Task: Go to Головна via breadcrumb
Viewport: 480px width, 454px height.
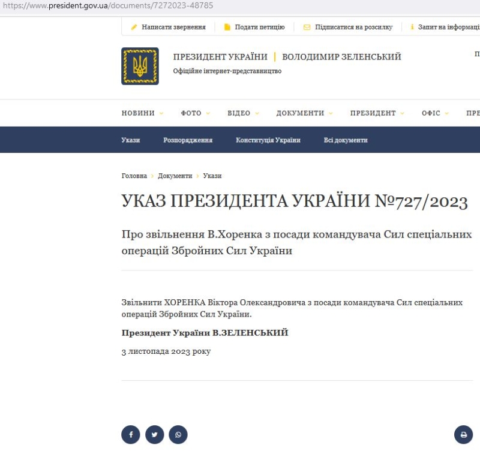Action: [x=134, y=176]
